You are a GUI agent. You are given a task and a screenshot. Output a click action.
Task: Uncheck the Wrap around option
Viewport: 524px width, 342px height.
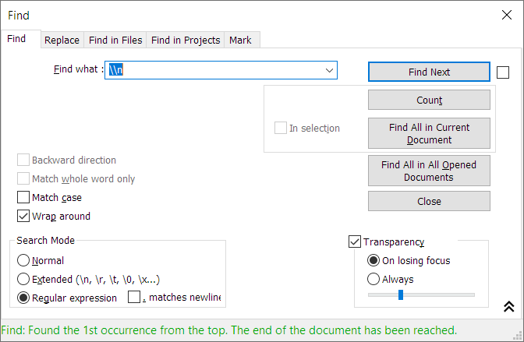point(23,216)
